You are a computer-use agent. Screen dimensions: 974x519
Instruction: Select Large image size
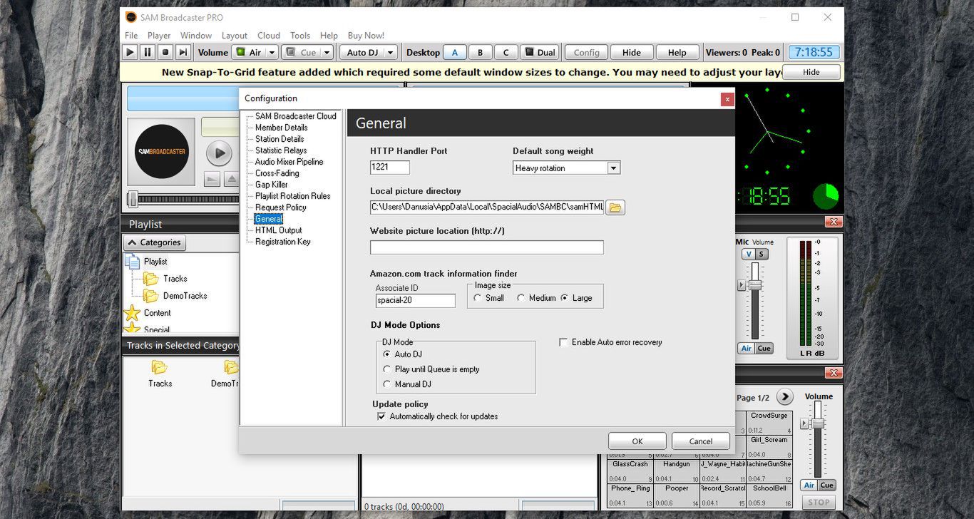[x=565, y=298]
